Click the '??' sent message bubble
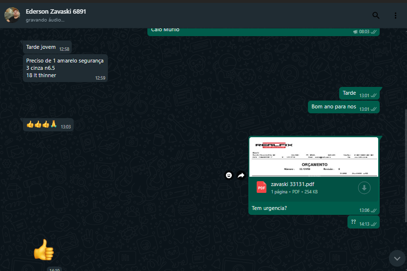This screenshot has height=271, width=407. 354,222
